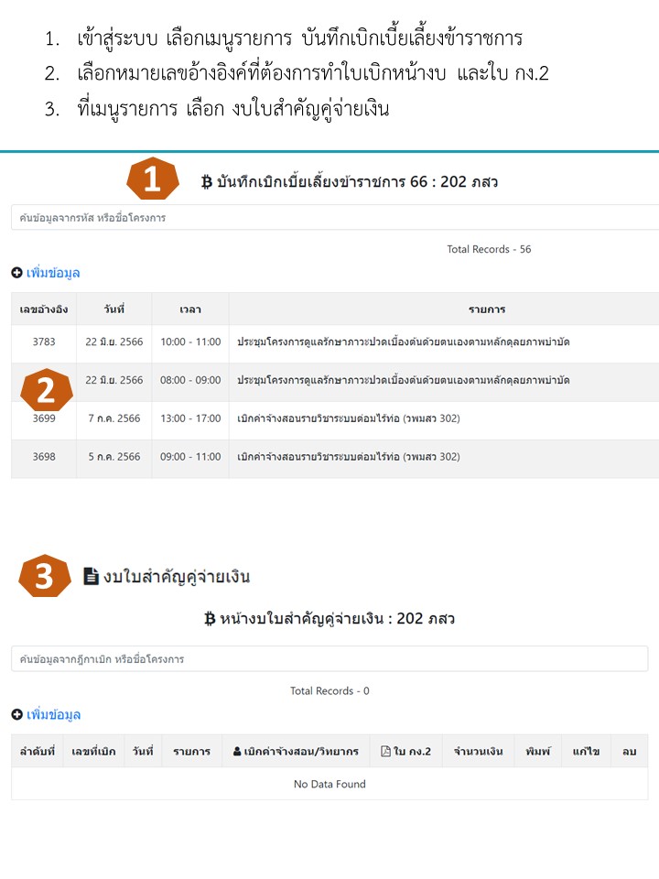This screenshot has width=659, height=879.
Task: Click the Baht icon beside หน้างบใบสำคัญคู่จ่ายเงิน heading
Action: tap(210, 619)
